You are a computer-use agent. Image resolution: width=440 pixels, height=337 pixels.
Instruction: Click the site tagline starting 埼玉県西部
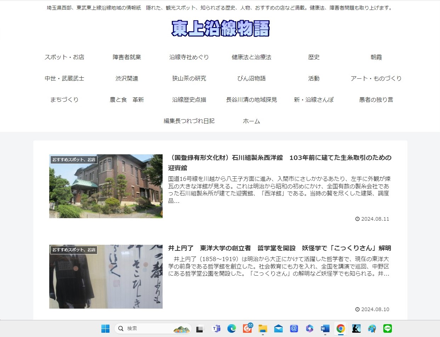pyautogui.click(x=220, y=8)
